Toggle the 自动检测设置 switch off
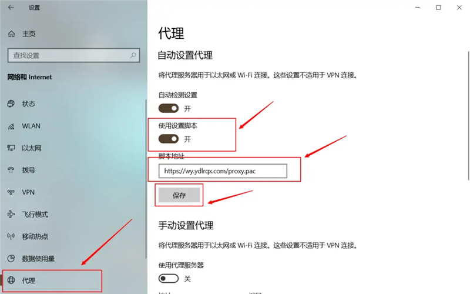 click(x=169, y=108)
